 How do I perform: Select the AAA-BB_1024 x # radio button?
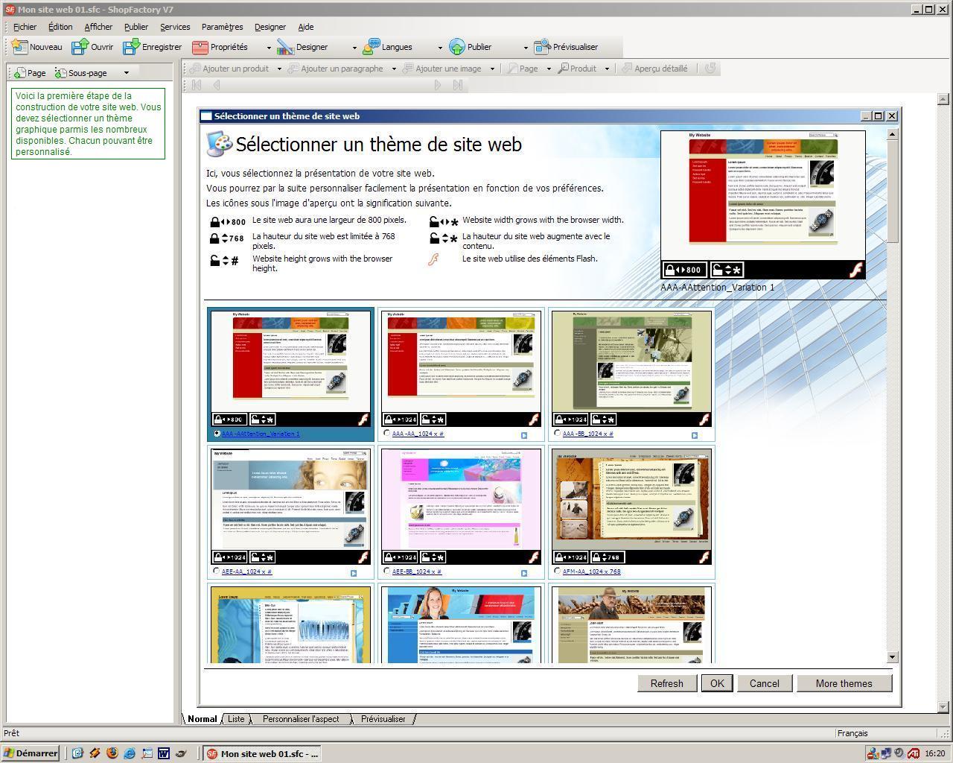tap(558, 434)
